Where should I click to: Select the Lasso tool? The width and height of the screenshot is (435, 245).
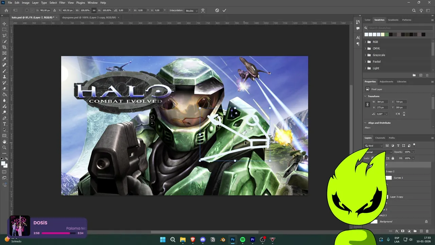click(4, 35)
